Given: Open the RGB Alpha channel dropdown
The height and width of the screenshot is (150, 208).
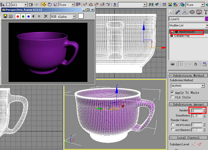Looking at the screenshot, I should 74,17.
